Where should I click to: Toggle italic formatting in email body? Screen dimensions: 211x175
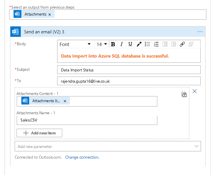click(122, 44)
